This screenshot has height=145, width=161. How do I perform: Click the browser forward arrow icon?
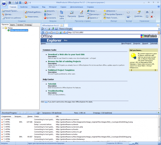tap(51, 32)
